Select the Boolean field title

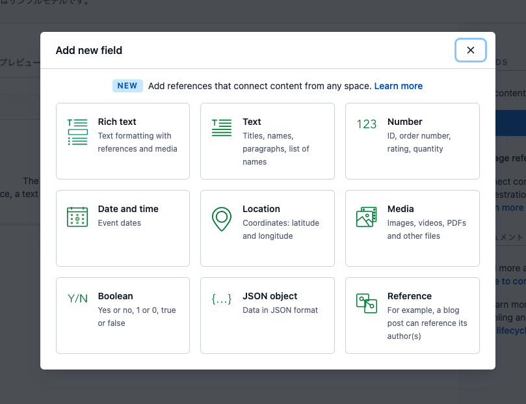[115, 296]
